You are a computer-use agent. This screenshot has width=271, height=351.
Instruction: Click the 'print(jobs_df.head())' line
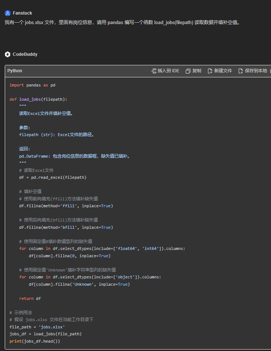[x=35, y=342]
